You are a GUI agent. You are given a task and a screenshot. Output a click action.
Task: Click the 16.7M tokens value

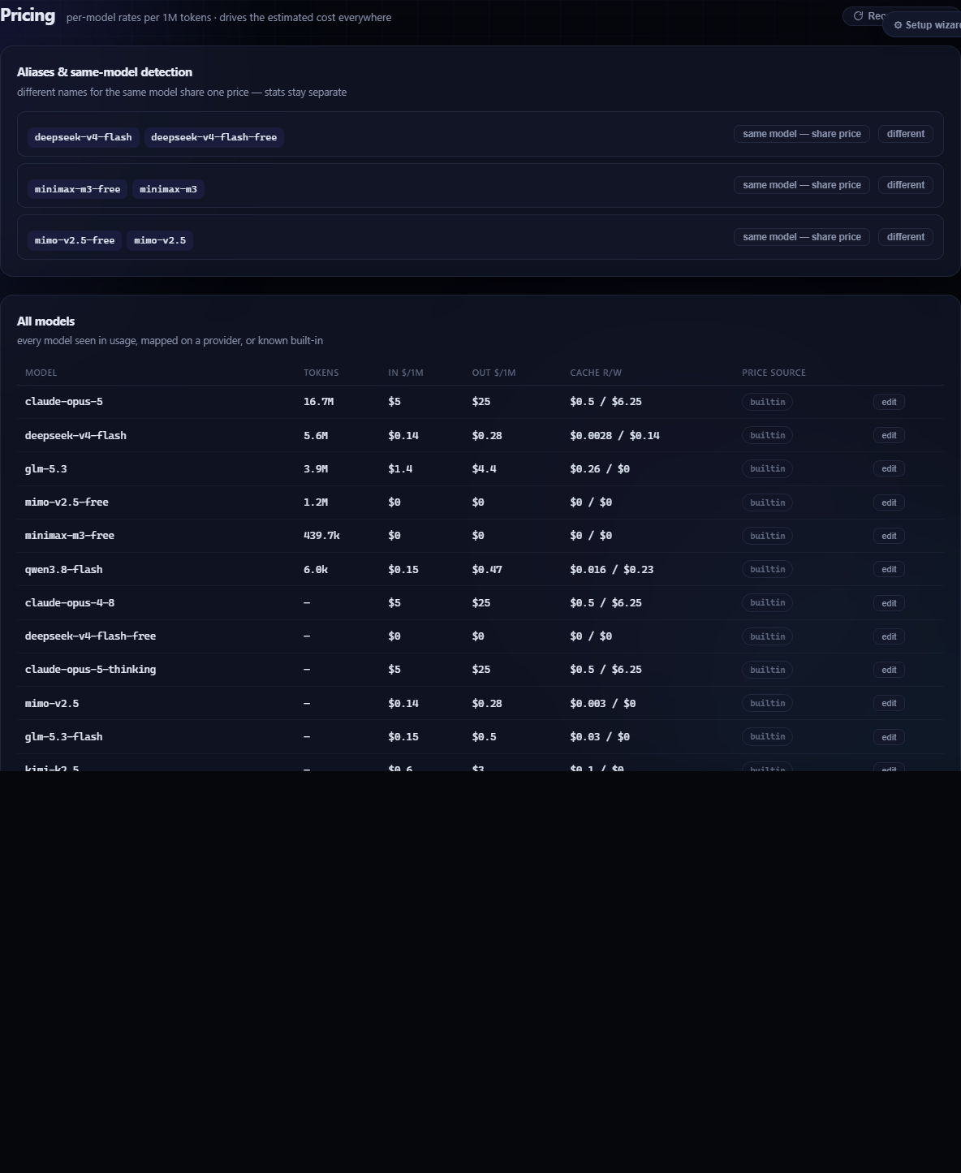[318, 402]
